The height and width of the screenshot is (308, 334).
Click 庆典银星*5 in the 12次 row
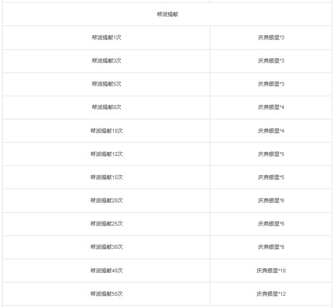coord(271,154)
